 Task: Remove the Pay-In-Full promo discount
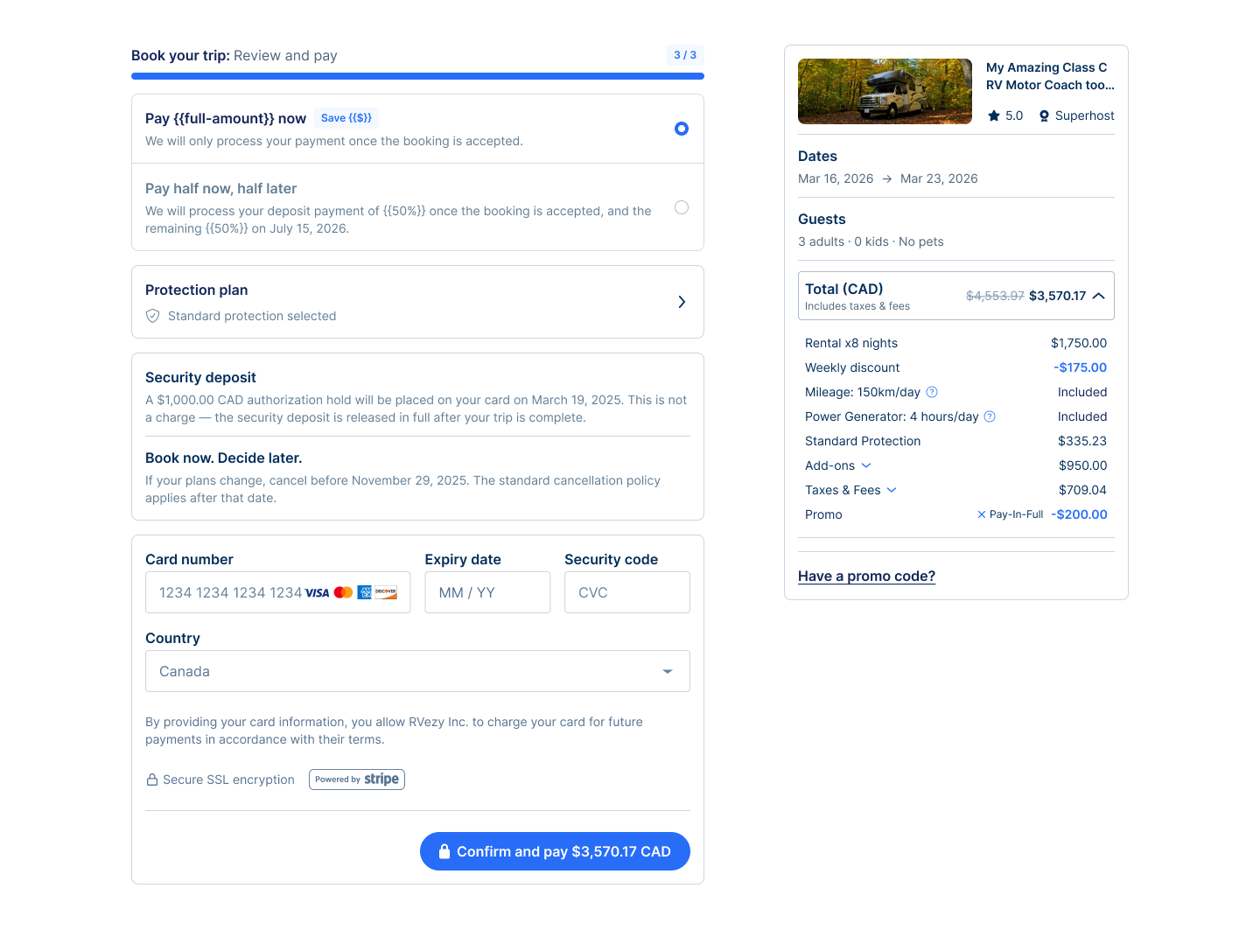(x=980, y=514)
